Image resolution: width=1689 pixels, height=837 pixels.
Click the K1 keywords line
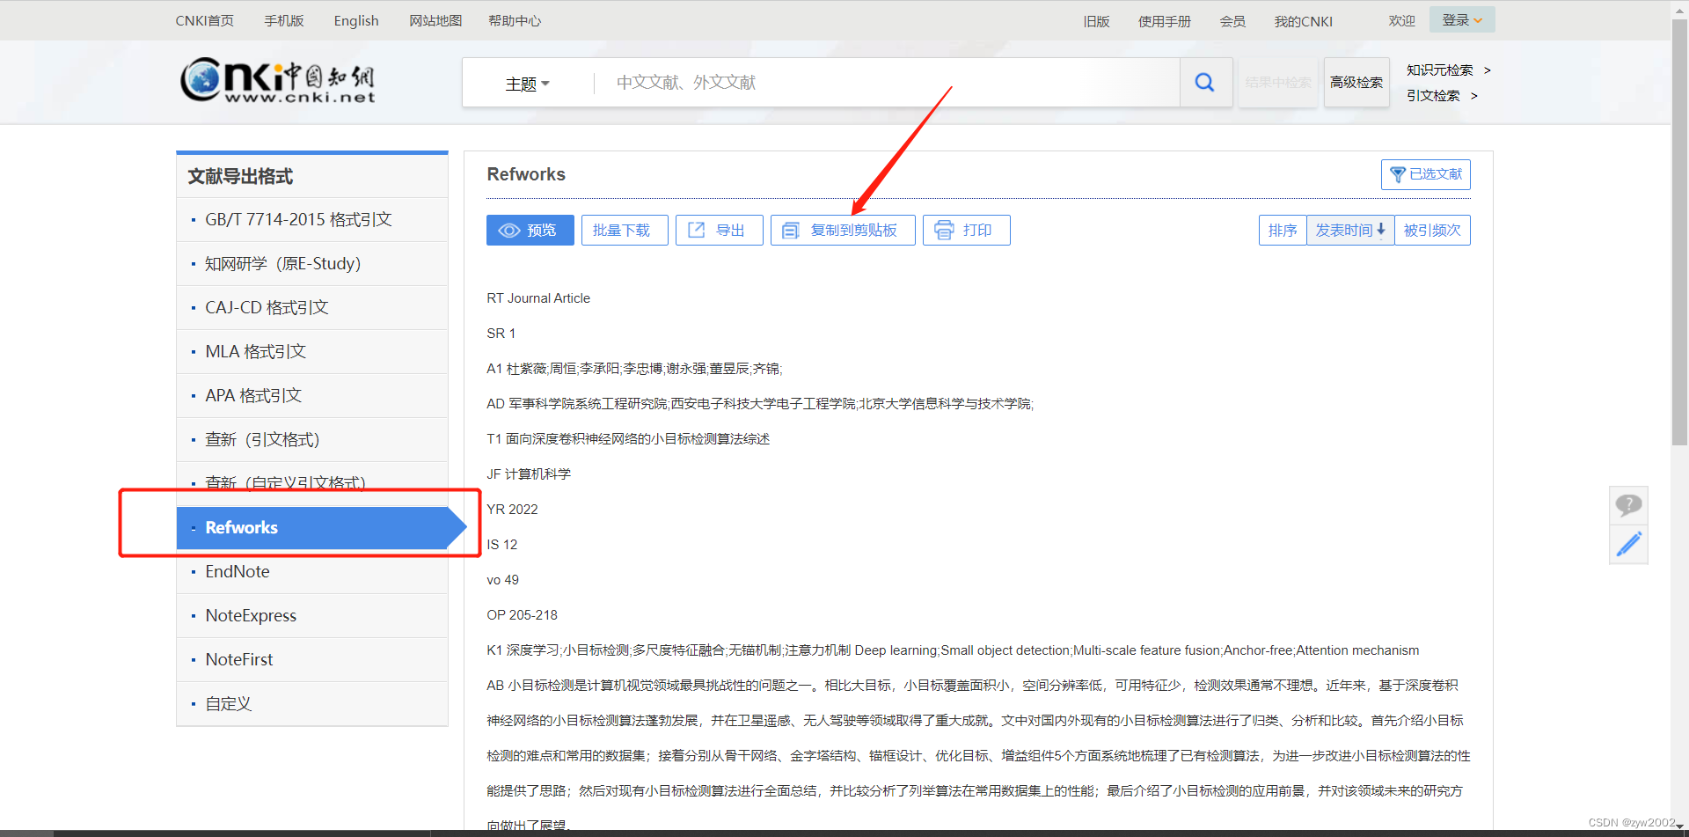(953, 650)
